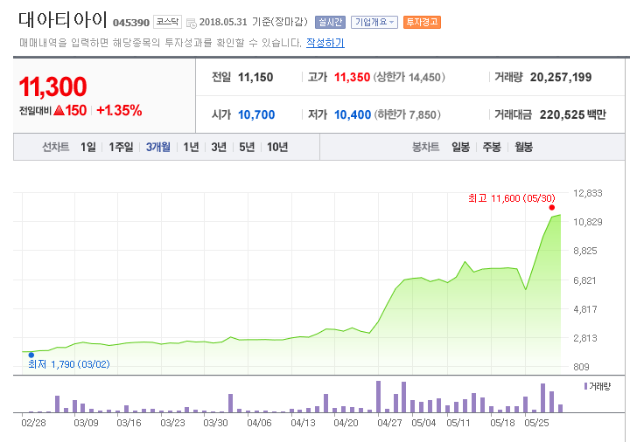
Task: Click the 봉차트 candle chart label
Action: pyautogui.click(x=425, y=148)
